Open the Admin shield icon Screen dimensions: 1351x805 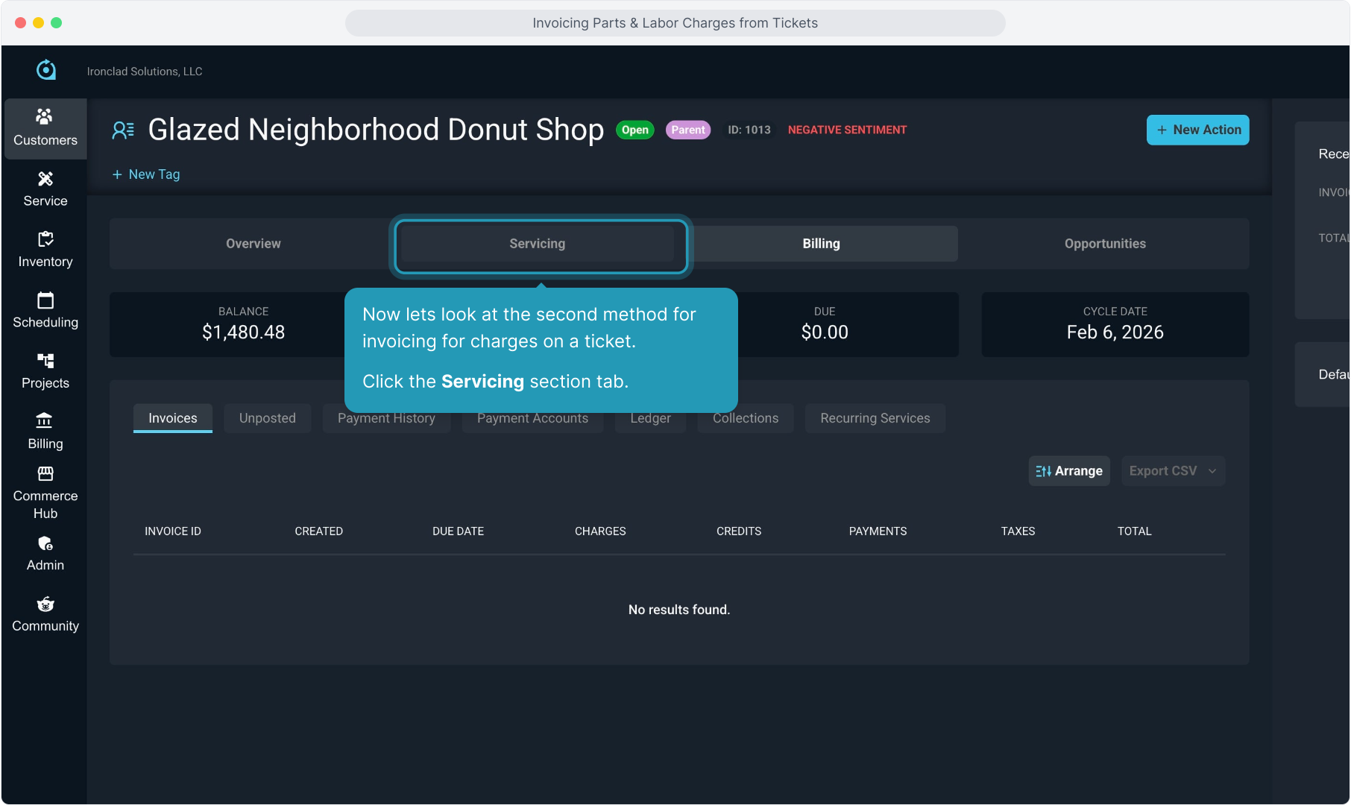pyautogui.click(x=45, y=544)
